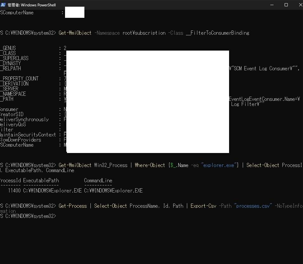Click the __FilterToConsumerBinding class name
The image size is (303, 264).
point(217,33)
